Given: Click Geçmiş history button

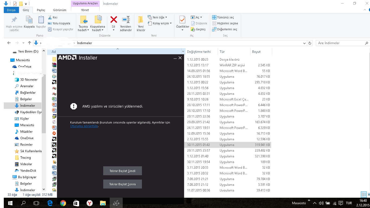Looking at the screenshot, I should click(198, 29).
